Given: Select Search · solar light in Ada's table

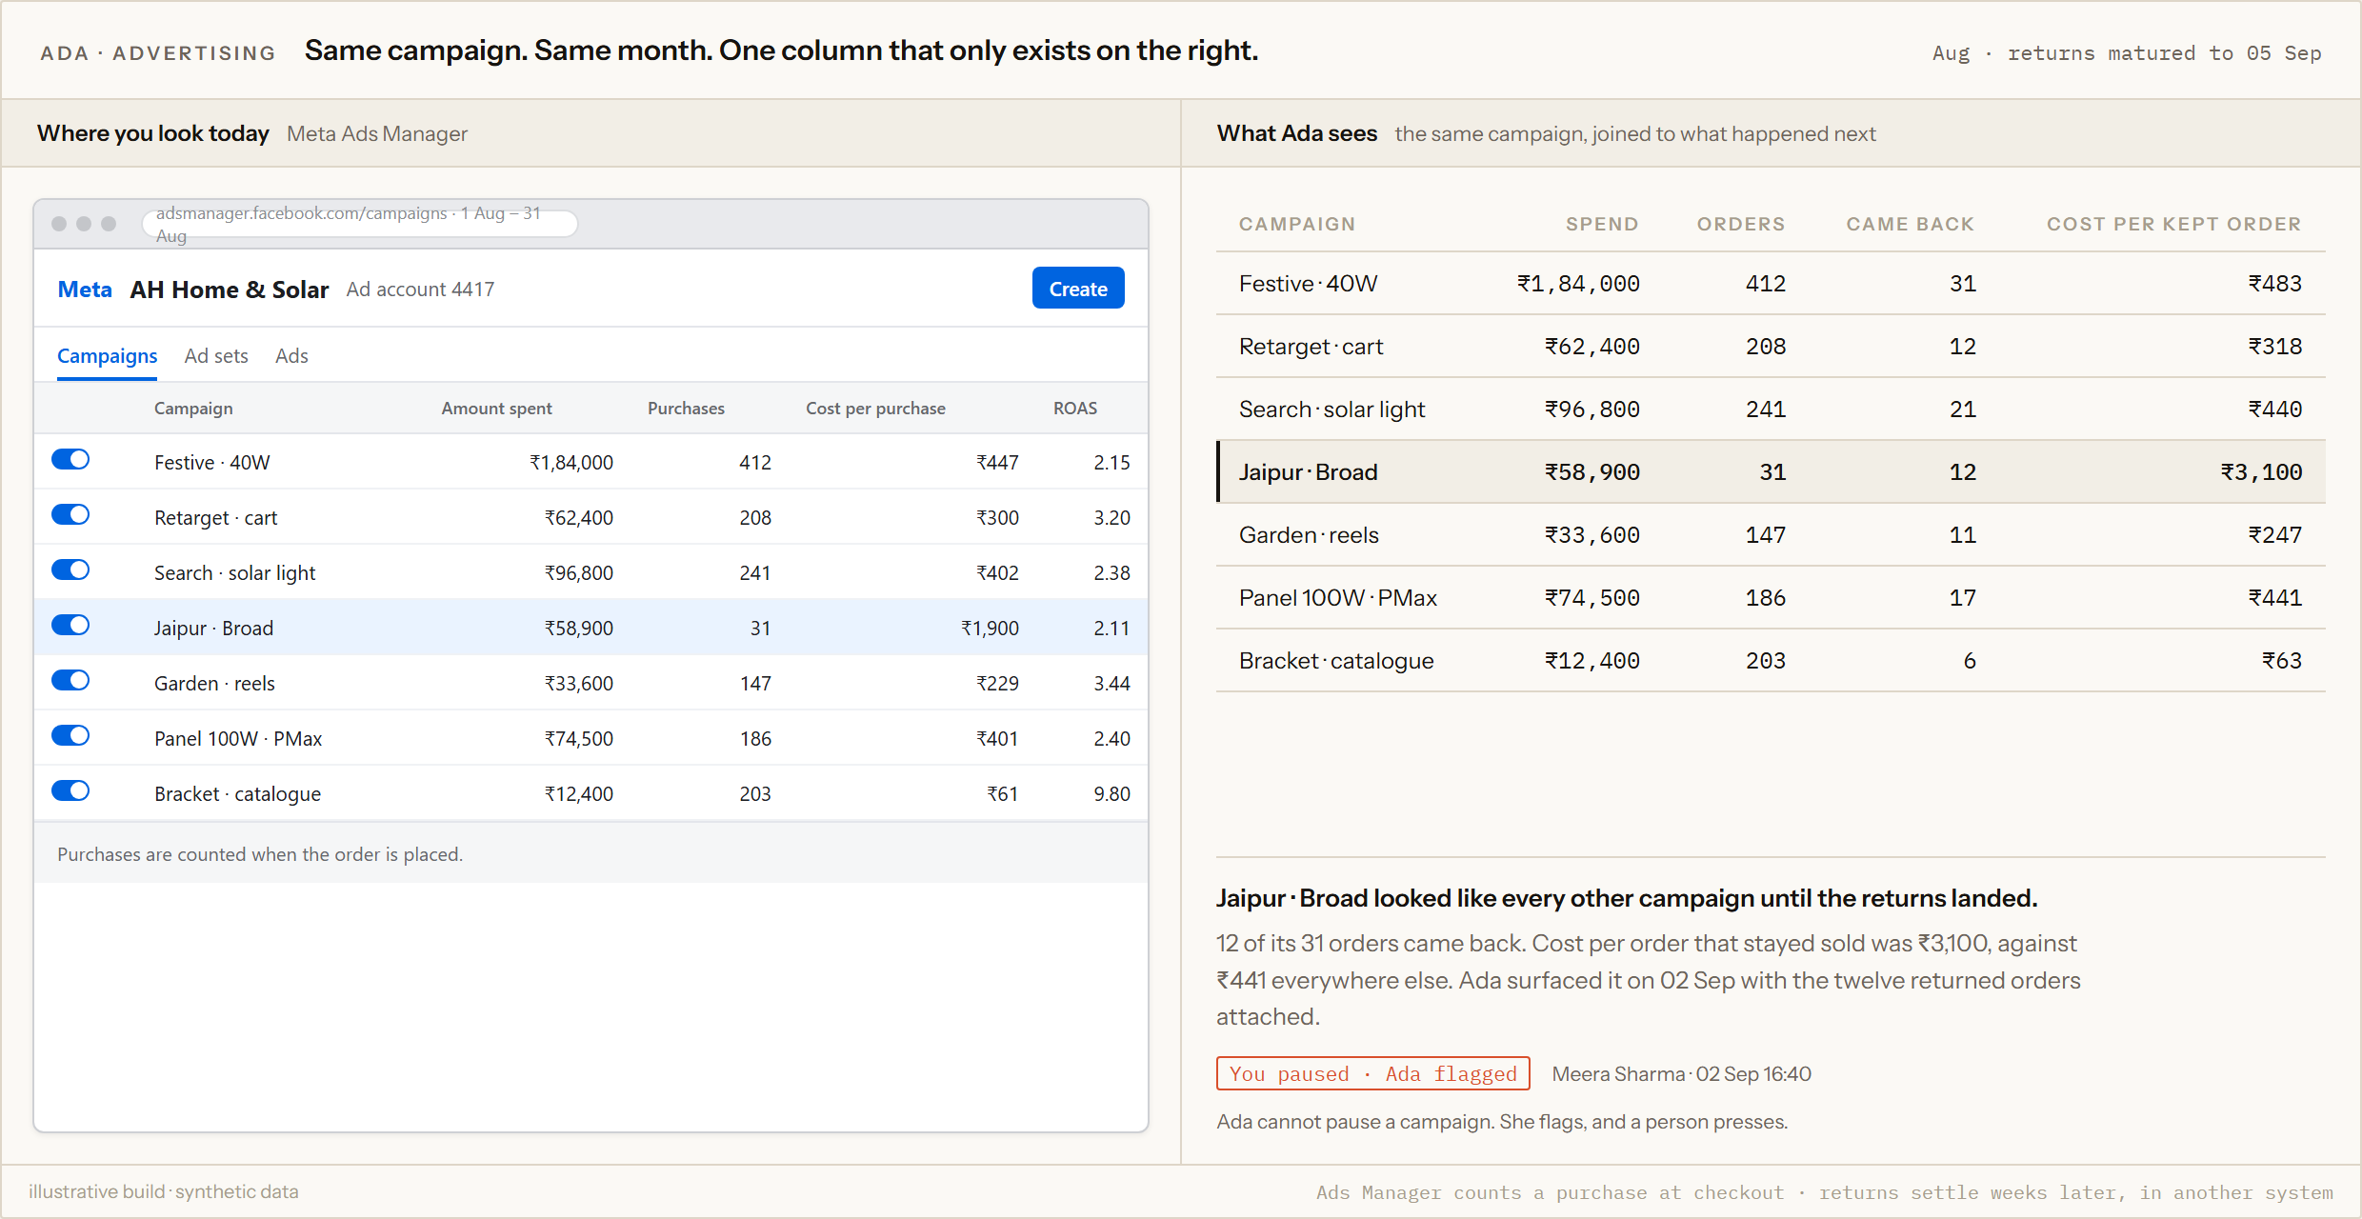Looking at the screenshot, I should tap(1332, 410).
